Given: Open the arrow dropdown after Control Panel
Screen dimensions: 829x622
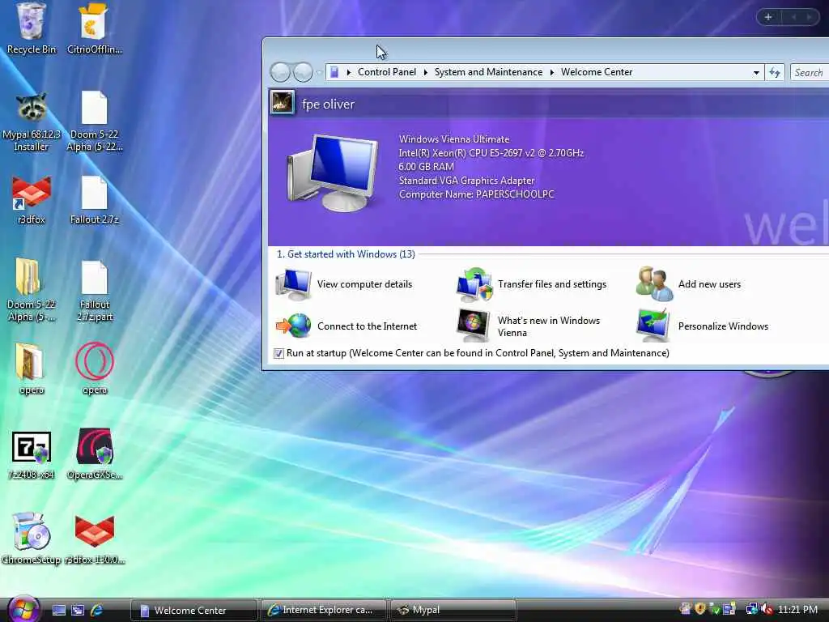Looking at the screenshot, I should tap(425, 72).
